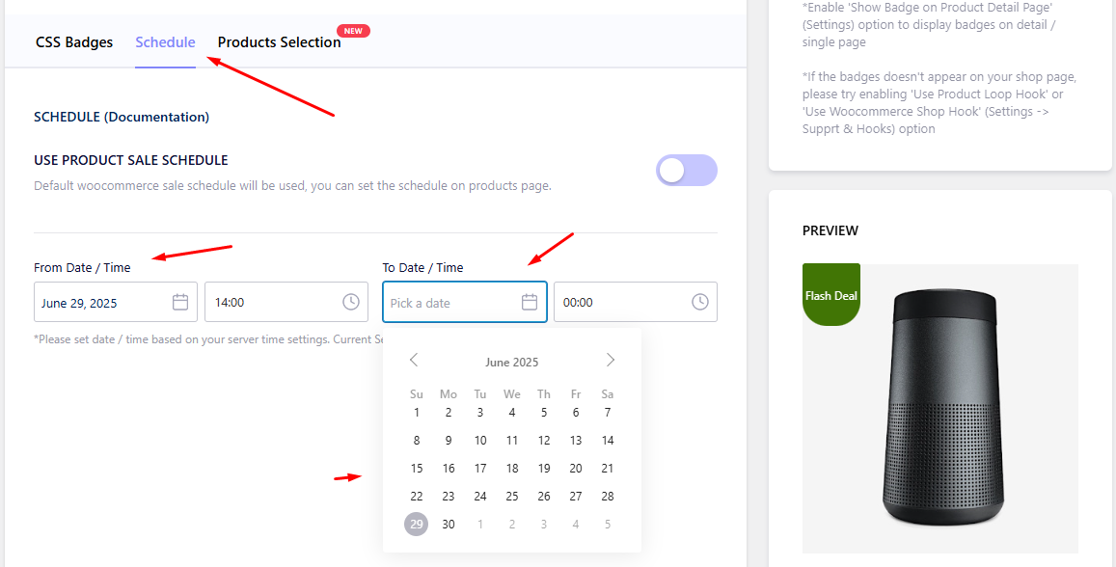
Task: Click the speaker product preview image
Action: click(x=940, y=408)
